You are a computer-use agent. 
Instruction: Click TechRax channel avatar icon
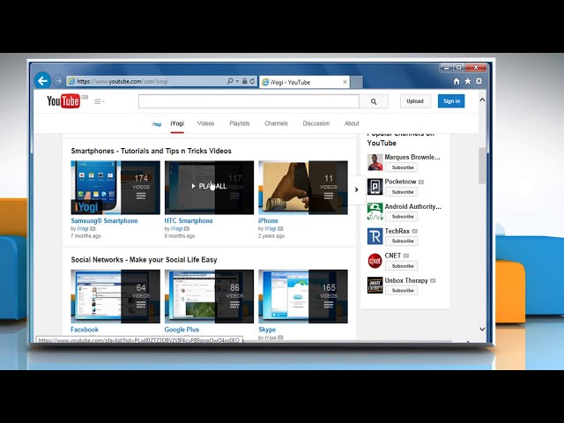375,236
